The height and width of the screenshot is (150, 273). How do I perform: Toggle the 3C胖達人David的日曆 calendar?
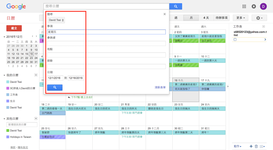(x=8, y=88)
